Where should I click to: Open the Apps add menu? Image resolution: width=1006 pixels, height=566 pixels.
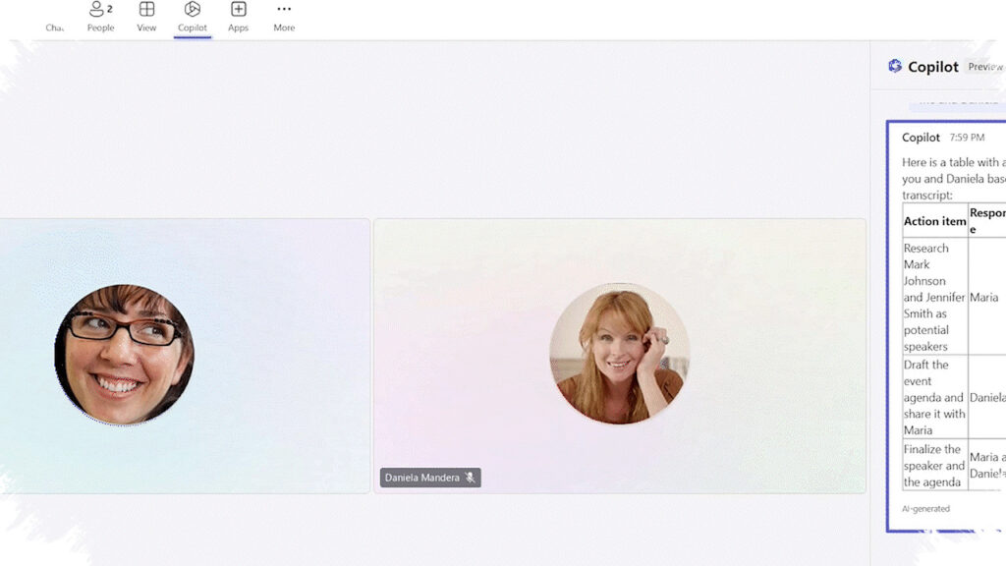pos(238,18)
